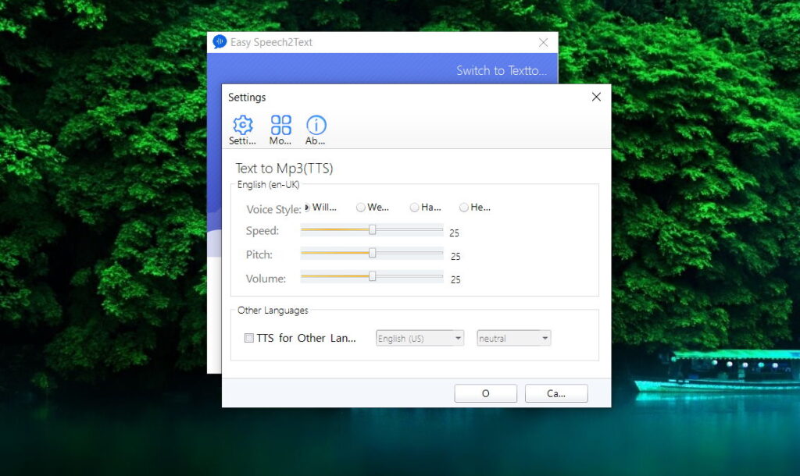Click the Ca... (Cancel) button
Image resolution: width=800 pixels, height=476 pixels.
point(556,393)
